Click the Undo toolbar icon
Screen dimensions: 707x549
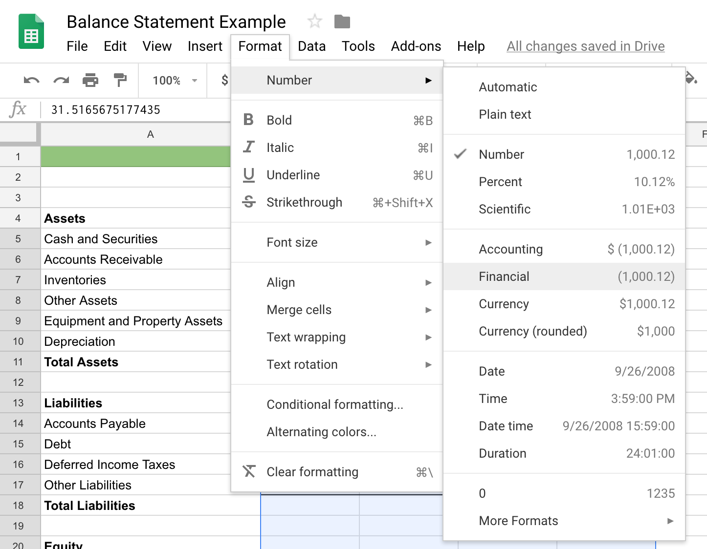[x=31, y=80]
